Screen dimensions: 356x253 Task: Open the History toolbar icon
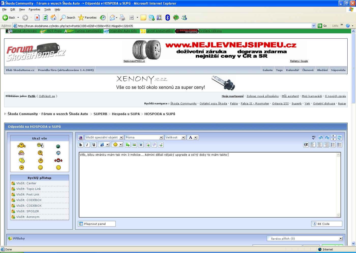103,18
